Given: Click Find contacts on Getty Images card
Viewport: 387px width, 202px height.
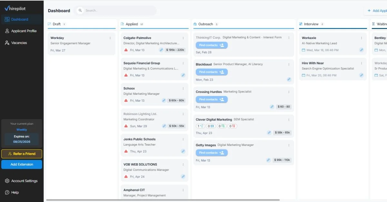Looking at the screenshot, I should click(212, 153).
